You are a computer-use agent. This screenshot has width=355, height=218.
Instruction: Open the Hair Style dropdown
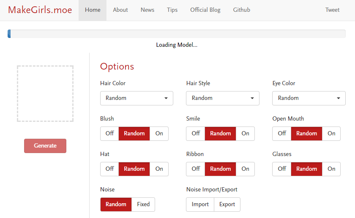(x=223, y=98)
